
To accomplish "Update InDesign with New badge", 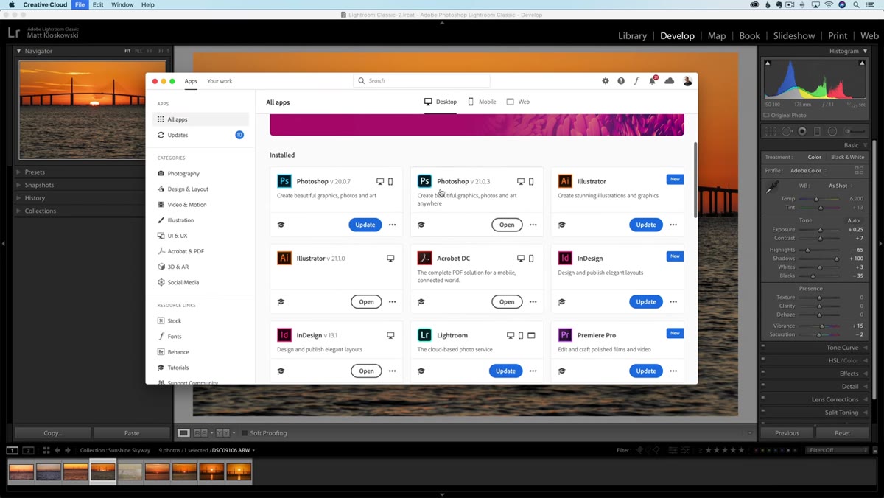I will [646, 301].
